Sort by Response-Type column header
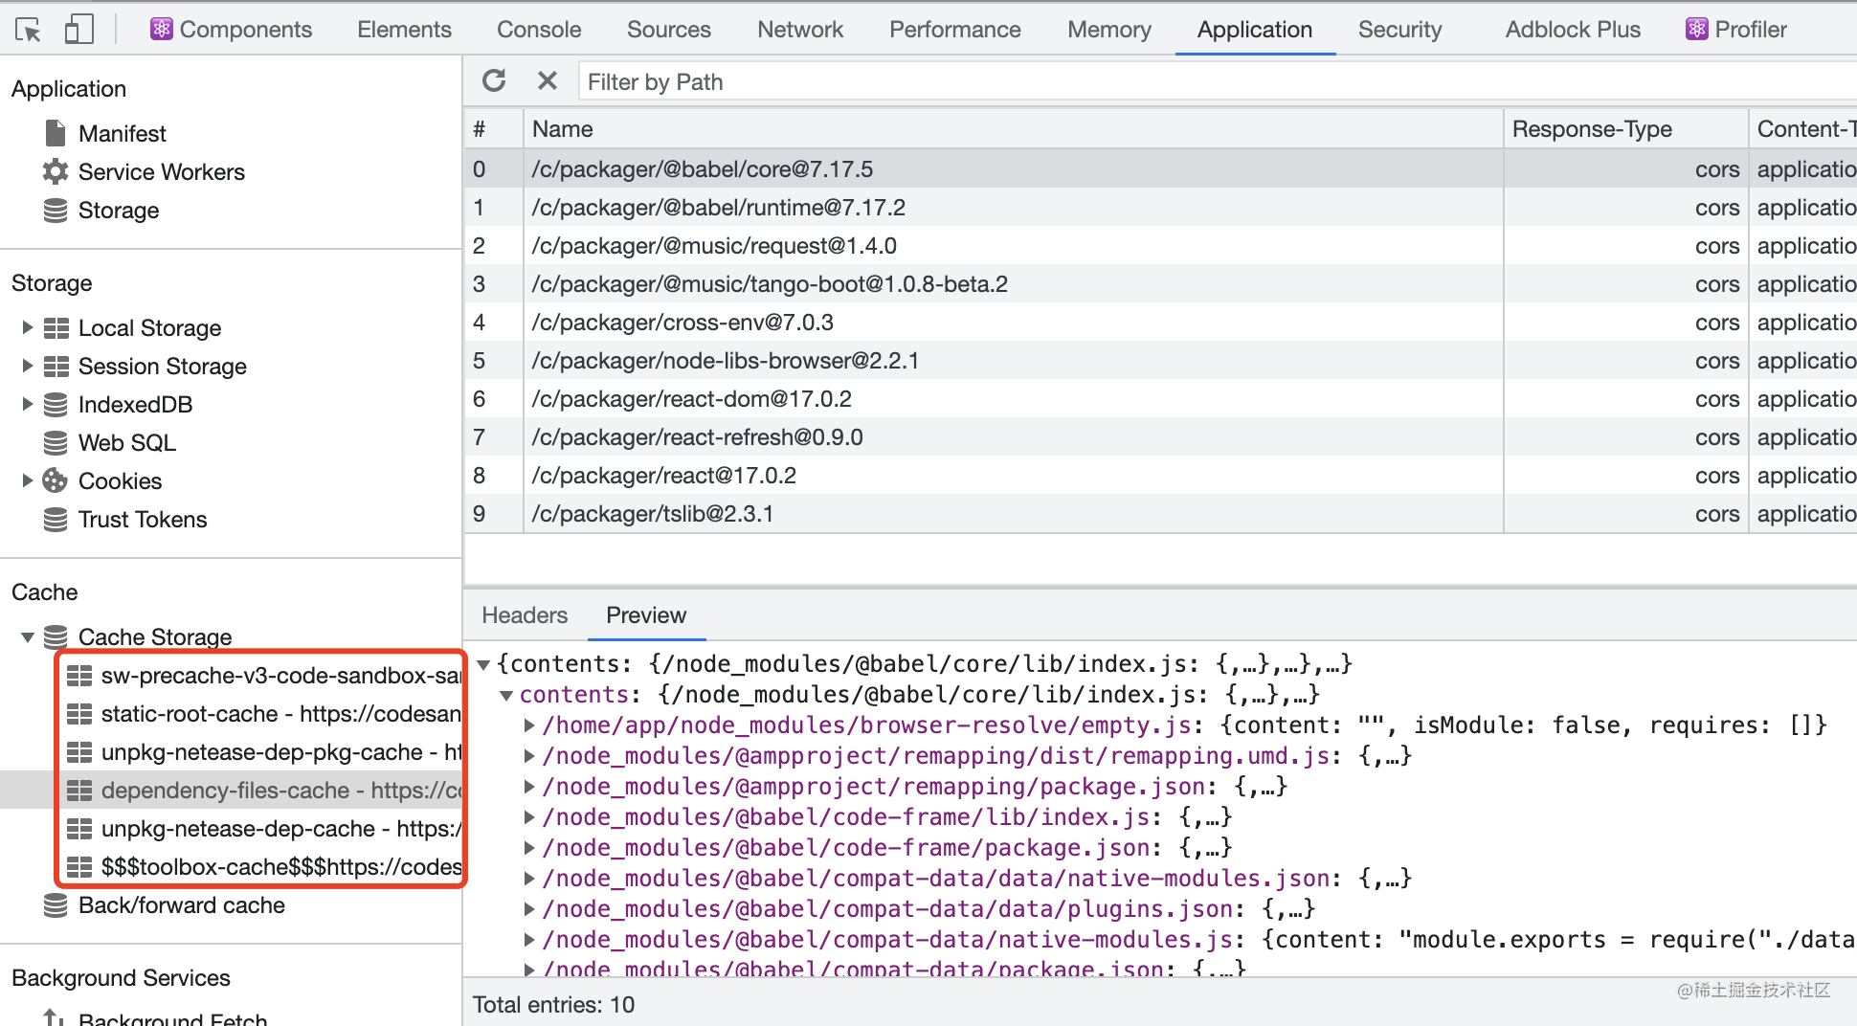Viewport: 1857px width, 1026px height. [1625, 129]
